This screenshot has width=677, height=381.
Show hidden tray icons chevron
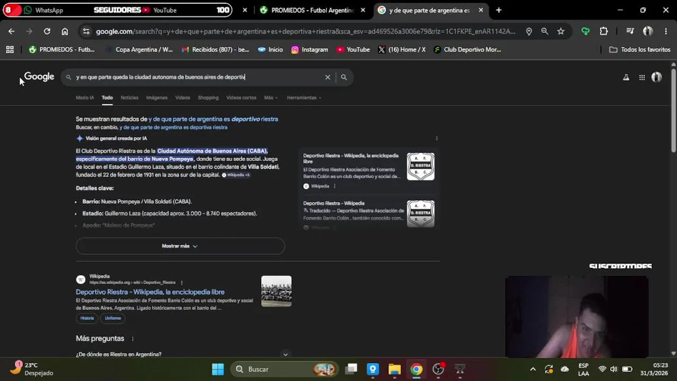coord(533,369)
